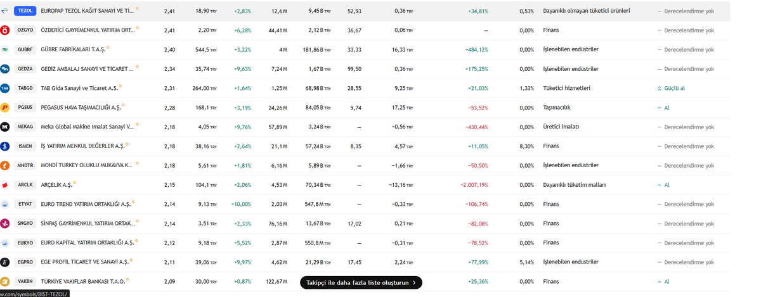Click the 181,86 B TRY market cap
This screenshot has width=761, height=297.
click(317, 49)
